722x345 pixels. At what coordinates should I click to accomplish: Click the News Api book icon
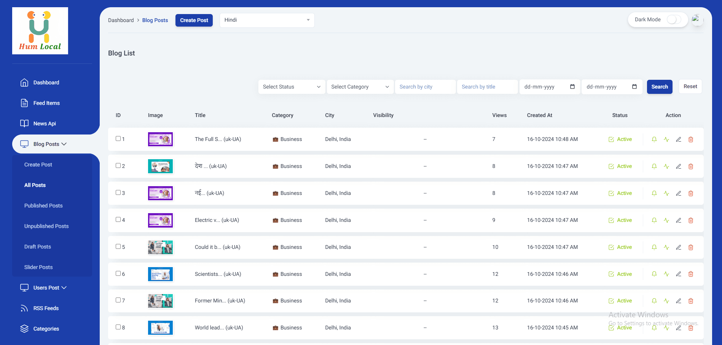click(x=24, y=123)
